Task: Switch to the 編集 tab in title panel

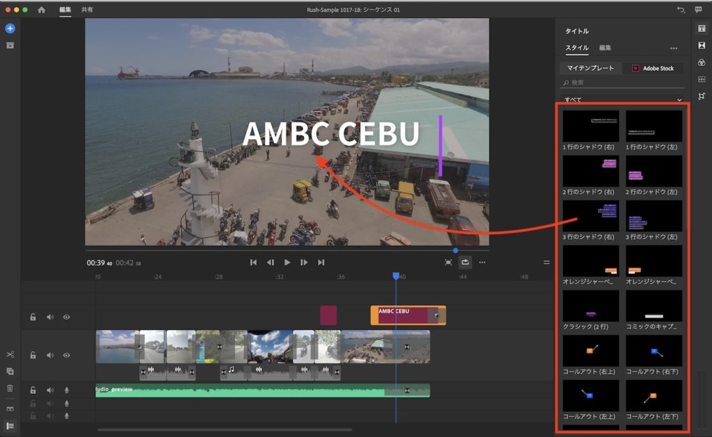Action: (605, 48)
